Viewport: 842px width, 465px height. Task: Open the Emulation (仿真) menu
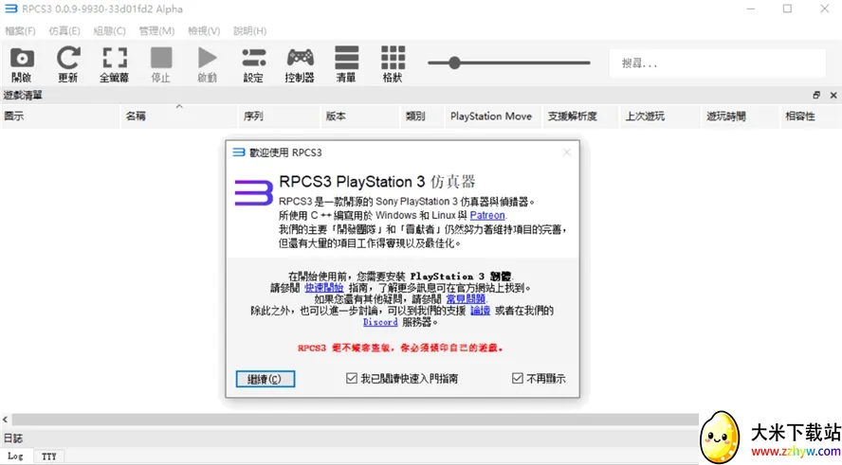64,31
